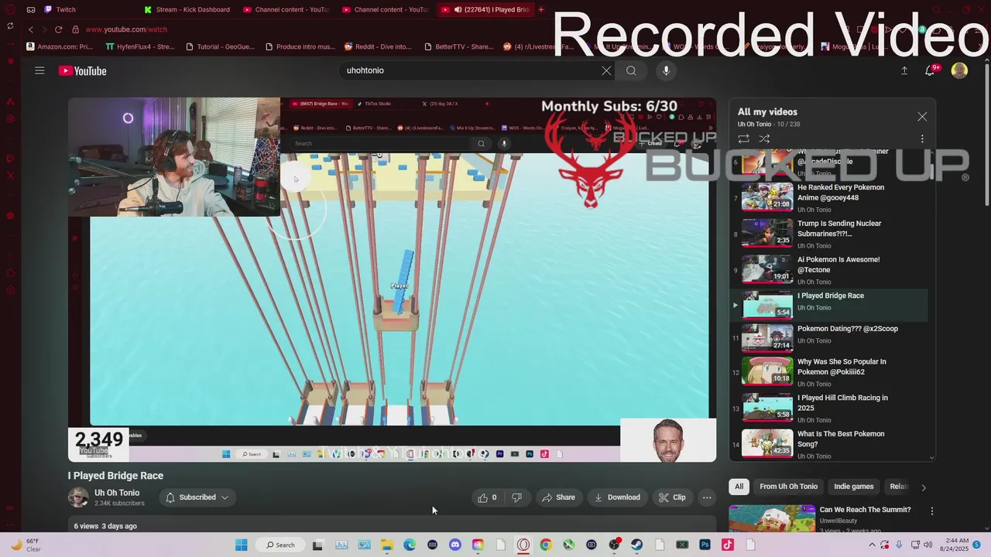
Task: Open the Amazon.com bookmark
Action: click(60, 46)
